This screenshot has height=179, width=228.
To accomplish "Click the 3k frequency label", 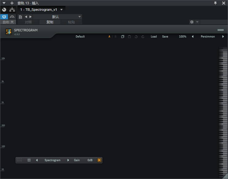I will pos(3,82).
